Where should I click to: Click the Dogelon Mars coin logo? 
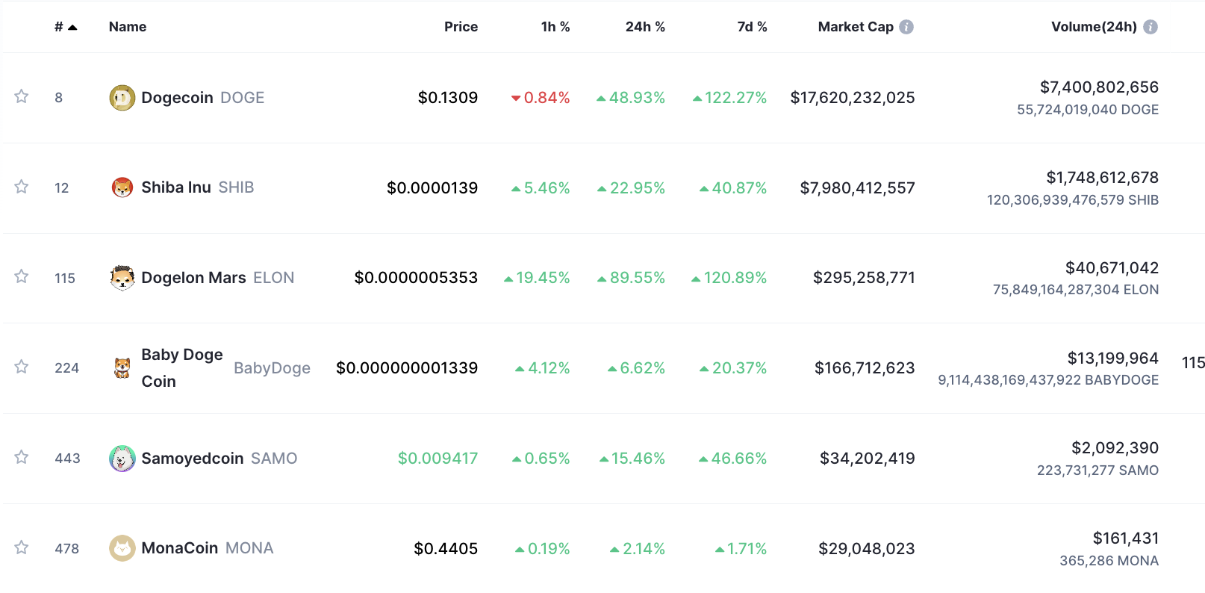122,278
